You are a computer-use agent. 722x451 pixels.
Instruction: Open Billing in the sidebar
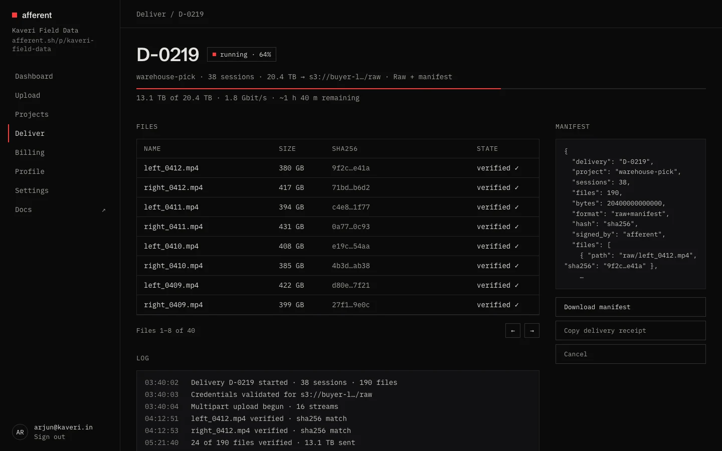pyautogui.click(x=60, y=152)
